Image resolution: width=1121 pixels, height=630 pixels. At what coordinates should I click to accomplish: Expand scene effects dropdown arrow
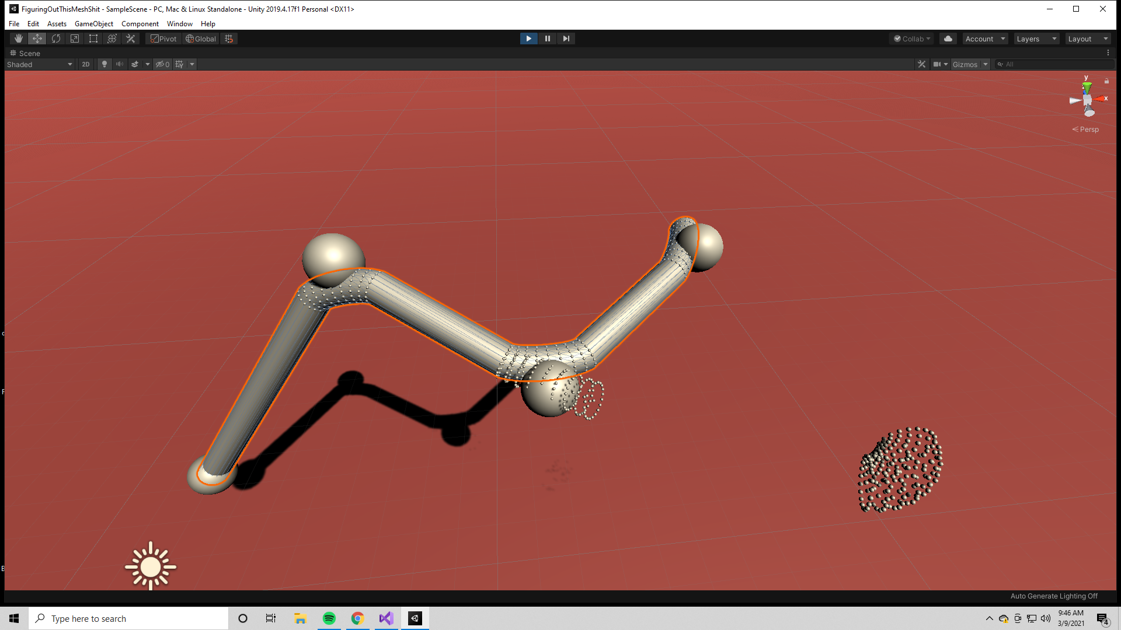click(148, 64)
